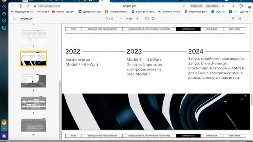The image size is (253, 142).
Task: Click the 2024 timeline heading
Action: 196,52
